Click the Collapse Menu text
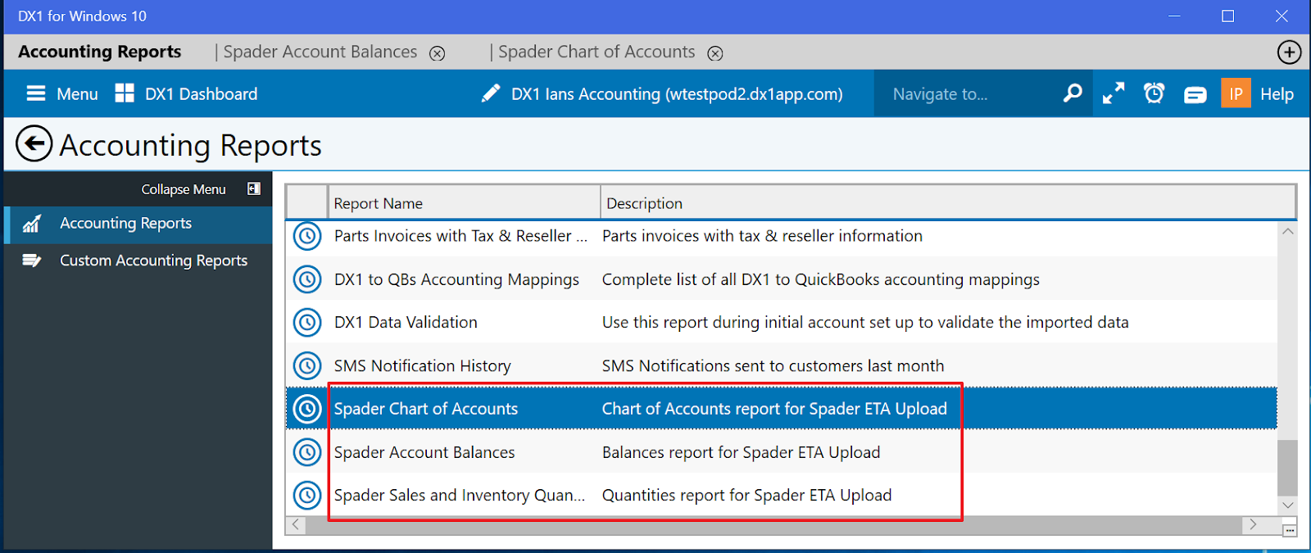The image size is (1311, 553). (184, 189)
